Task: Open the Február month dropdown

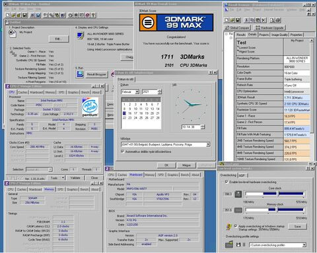Action: tap(137, 92)
